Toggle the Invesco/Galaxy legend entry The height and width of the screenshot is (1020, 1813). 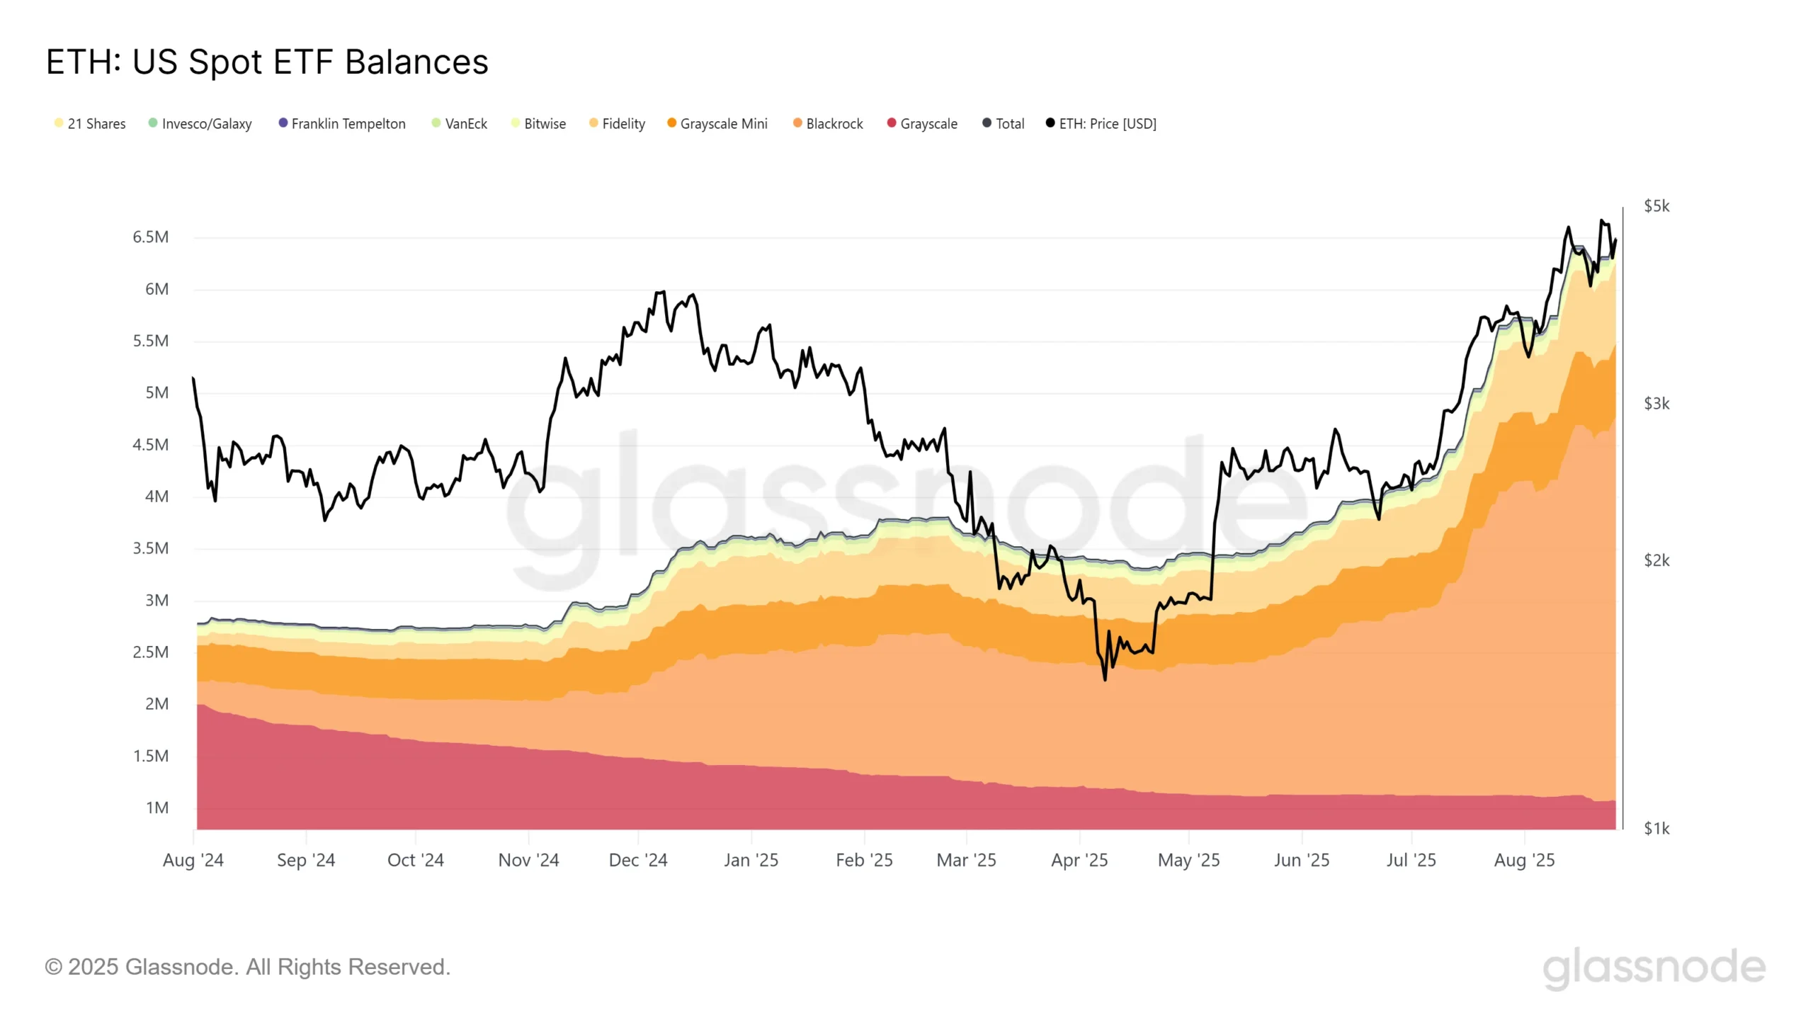[200, 123]
